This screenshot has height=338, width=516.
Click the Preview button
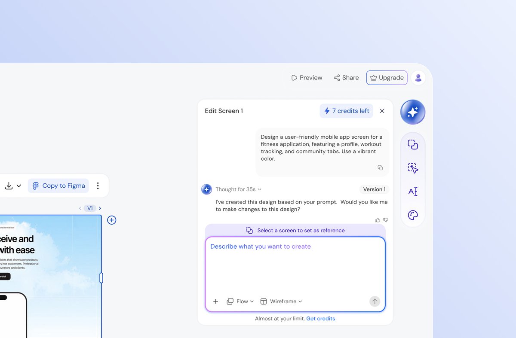[307, 78]
